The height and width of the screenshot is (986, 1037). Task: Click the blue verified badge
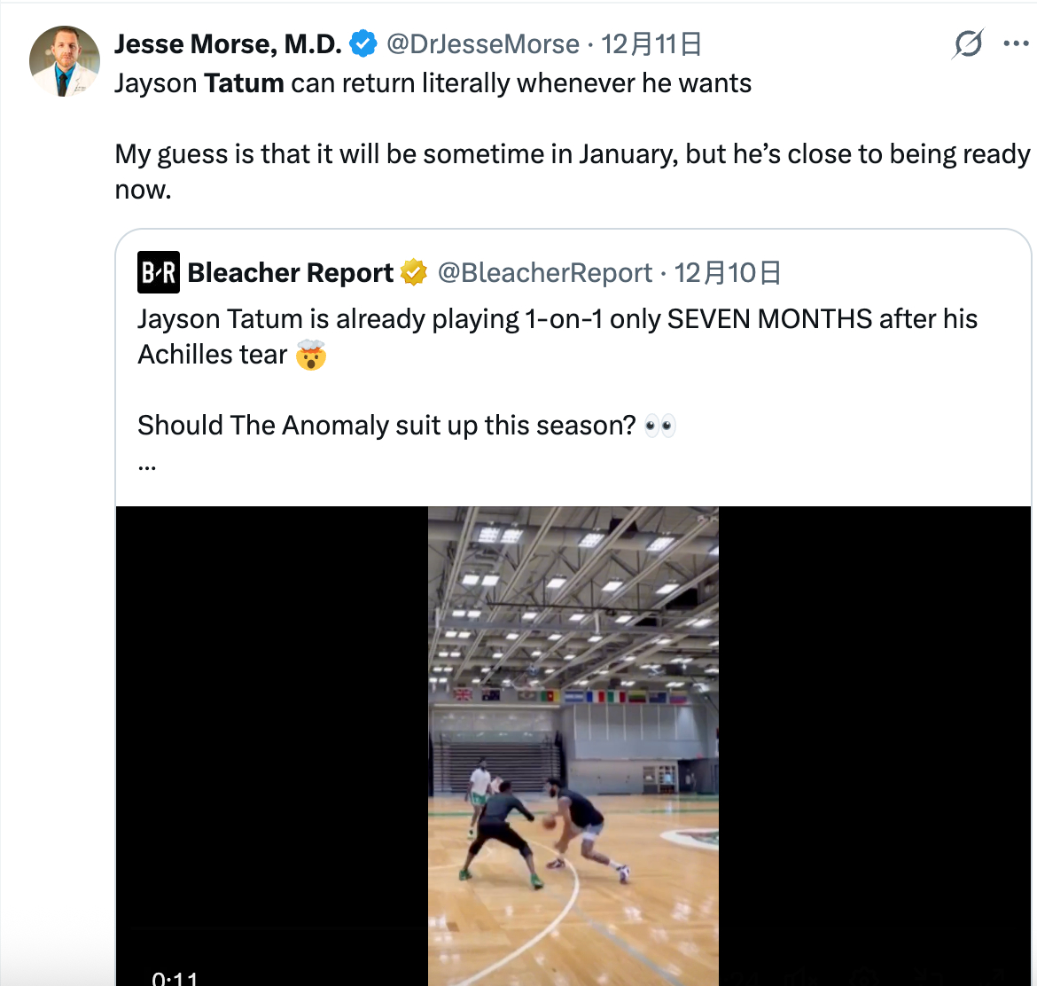tap(363, 43)
